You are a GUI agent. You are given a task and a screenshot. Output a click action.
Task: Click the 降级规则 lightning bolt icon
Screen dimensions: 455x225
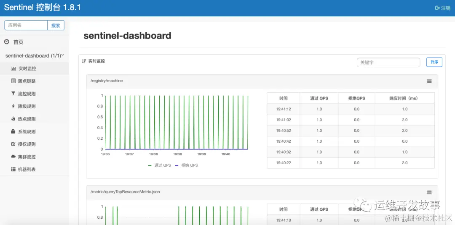pos(13,106)
